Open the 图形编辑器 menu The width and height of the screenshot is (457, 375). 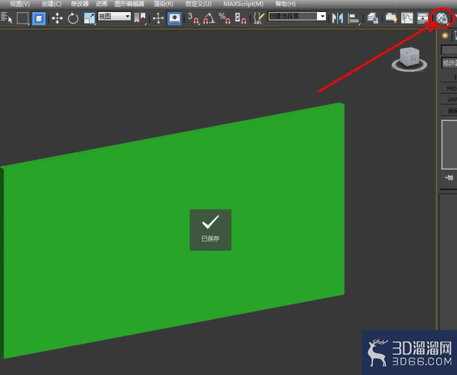[x=129, y=4]
